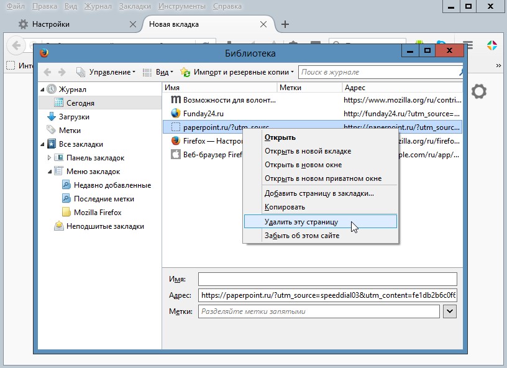
Task: Select Загрузки in the sidebar
Action: click(x=74, y=117)
